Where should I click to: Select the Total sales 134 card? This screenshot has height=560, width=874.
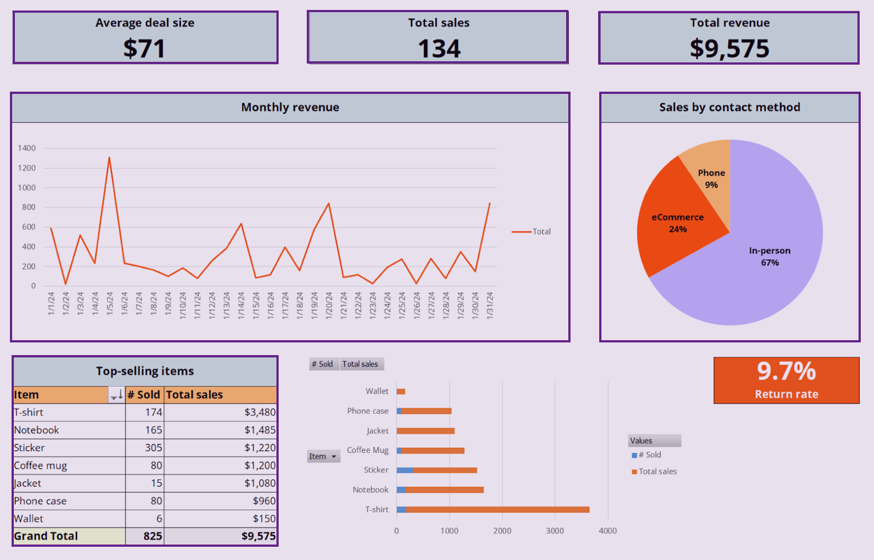(438, 37)
